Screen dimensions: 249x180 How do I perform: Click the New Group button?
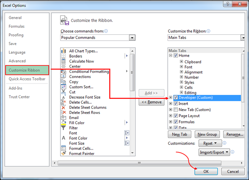207,134
